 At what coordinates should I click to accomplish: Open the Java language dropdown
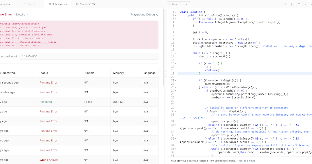178,4
